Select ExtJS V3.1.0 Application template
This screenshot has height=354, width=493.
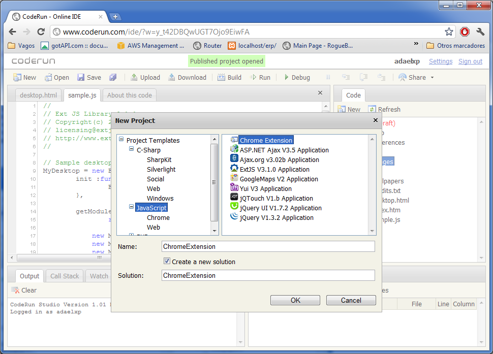click(274, 170)
